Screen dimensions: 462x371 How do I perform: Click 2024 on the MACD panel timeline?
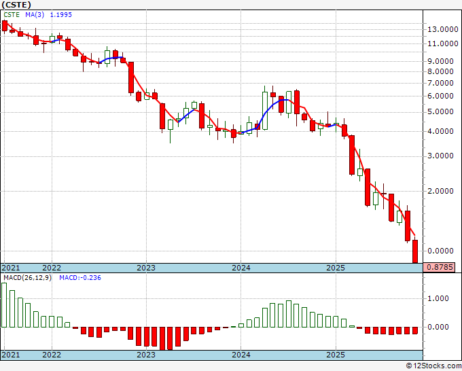(241, 355)
